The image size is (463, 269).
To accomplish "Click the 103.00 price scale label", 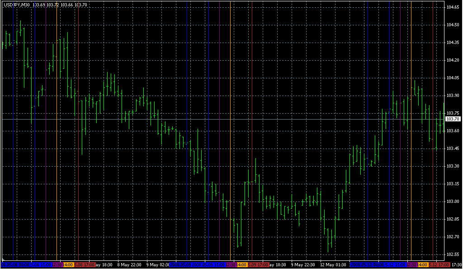I will pos(453,202).
